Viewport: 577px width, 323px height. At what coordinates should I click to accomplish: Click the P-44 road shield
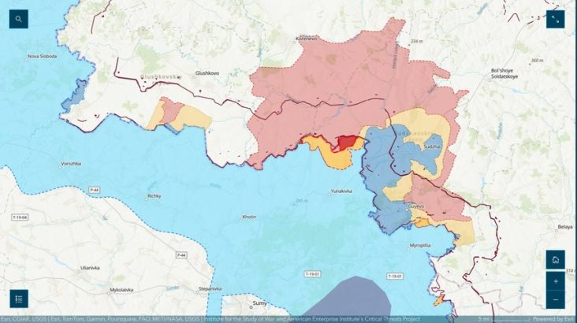click(181, 255)
